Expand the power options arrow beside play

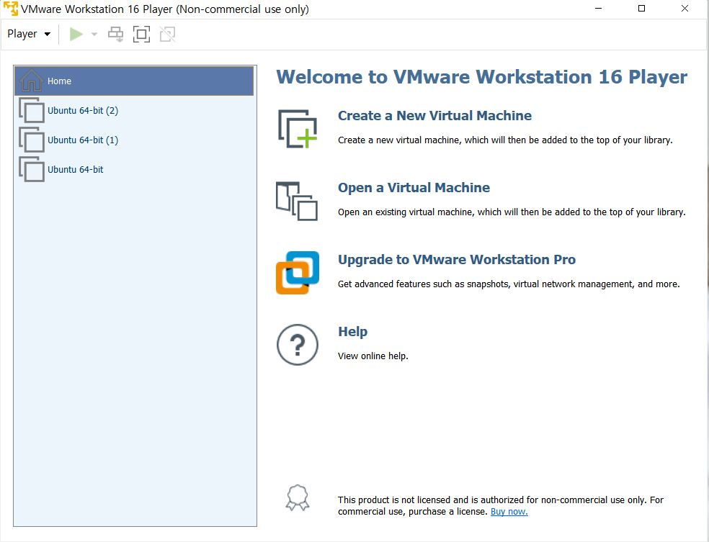point(94,35)
